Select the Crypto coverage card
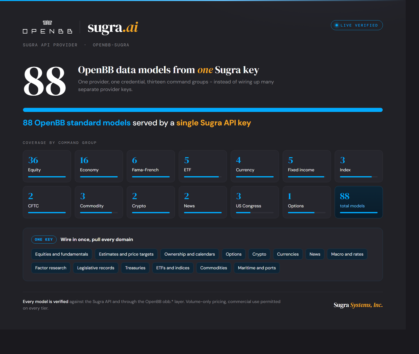The height and width of the screenshot is (354, 419). click(151, 202)
